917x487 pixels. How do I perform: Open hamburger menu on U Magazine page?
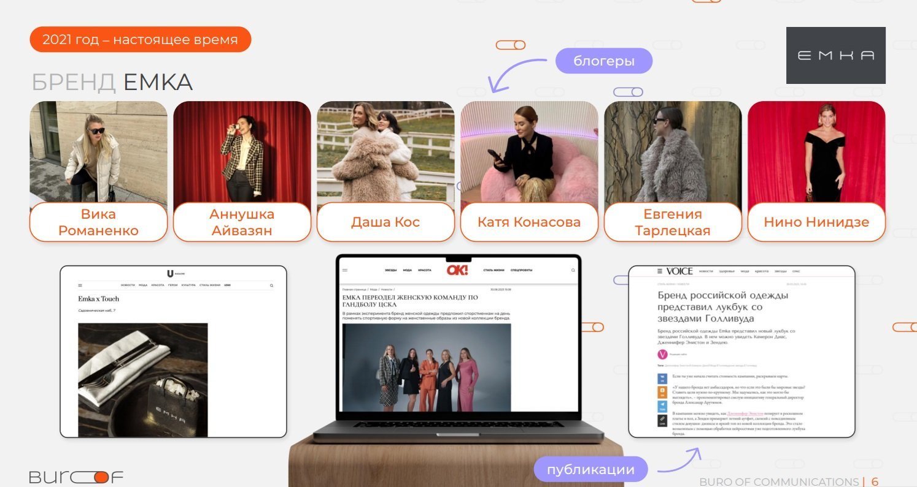click(80, 285)
